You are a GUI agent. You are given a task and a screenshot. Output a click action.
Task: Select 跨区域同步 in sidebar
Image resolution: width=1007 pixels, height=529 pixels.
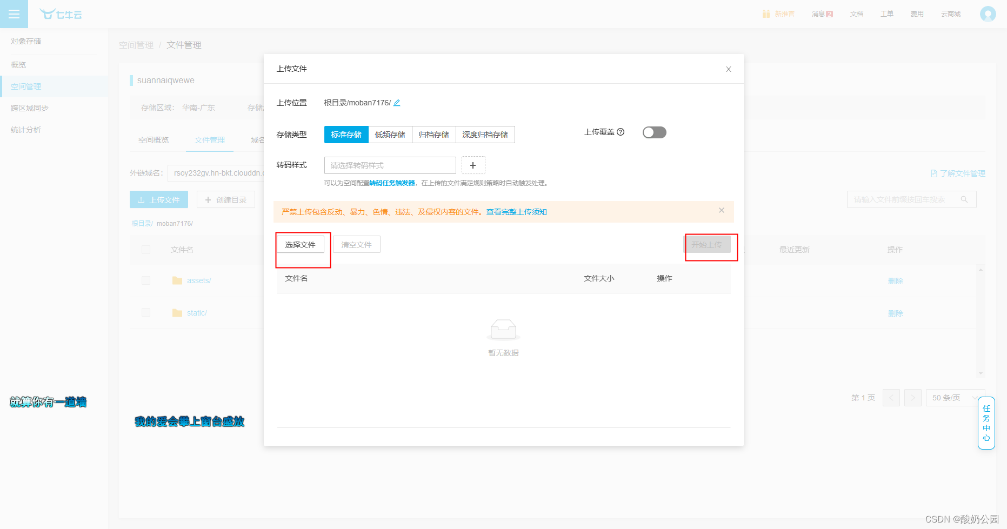(54, 108)
